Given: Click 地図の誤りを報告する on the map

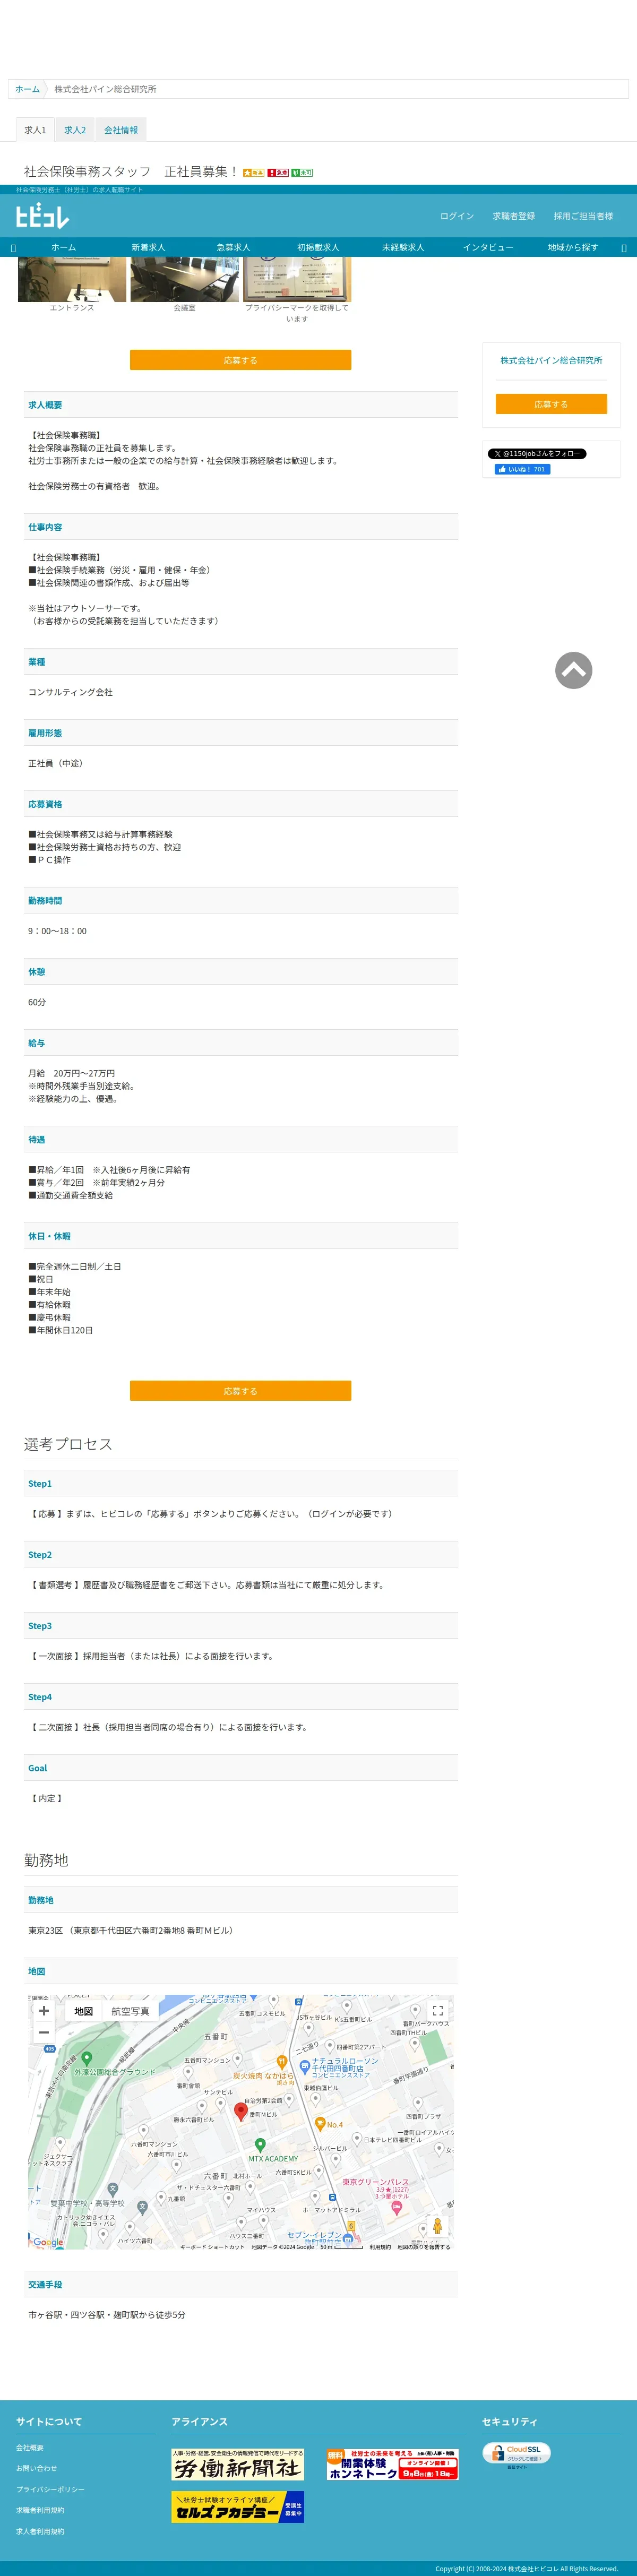Looking at the screenshot, I should tap(423, 2247).
